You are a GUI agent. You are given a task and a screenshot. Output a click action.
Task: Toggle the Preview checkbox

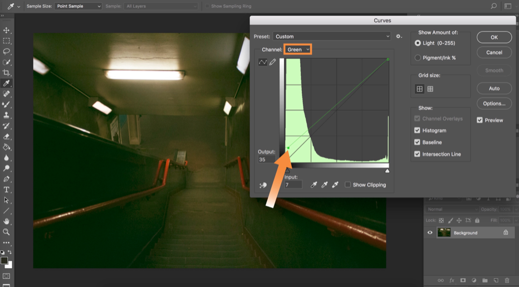pos(479,120)
